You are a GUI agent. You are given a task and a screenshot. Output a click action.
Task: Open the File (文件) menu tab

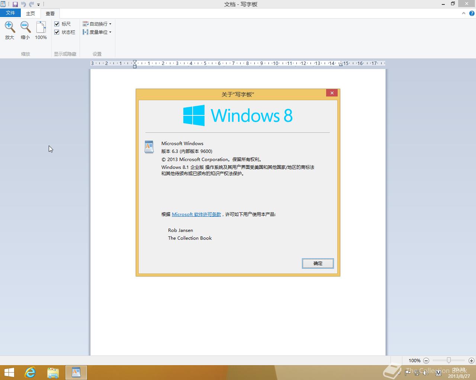click(10, 13)
